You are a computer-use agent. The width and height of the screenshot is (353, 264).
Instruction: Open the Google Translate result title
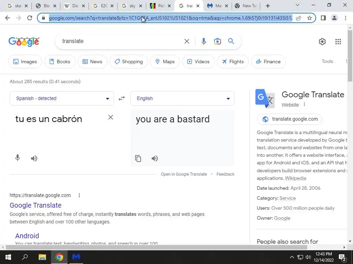pyautogui.click(x=36, y=205)
